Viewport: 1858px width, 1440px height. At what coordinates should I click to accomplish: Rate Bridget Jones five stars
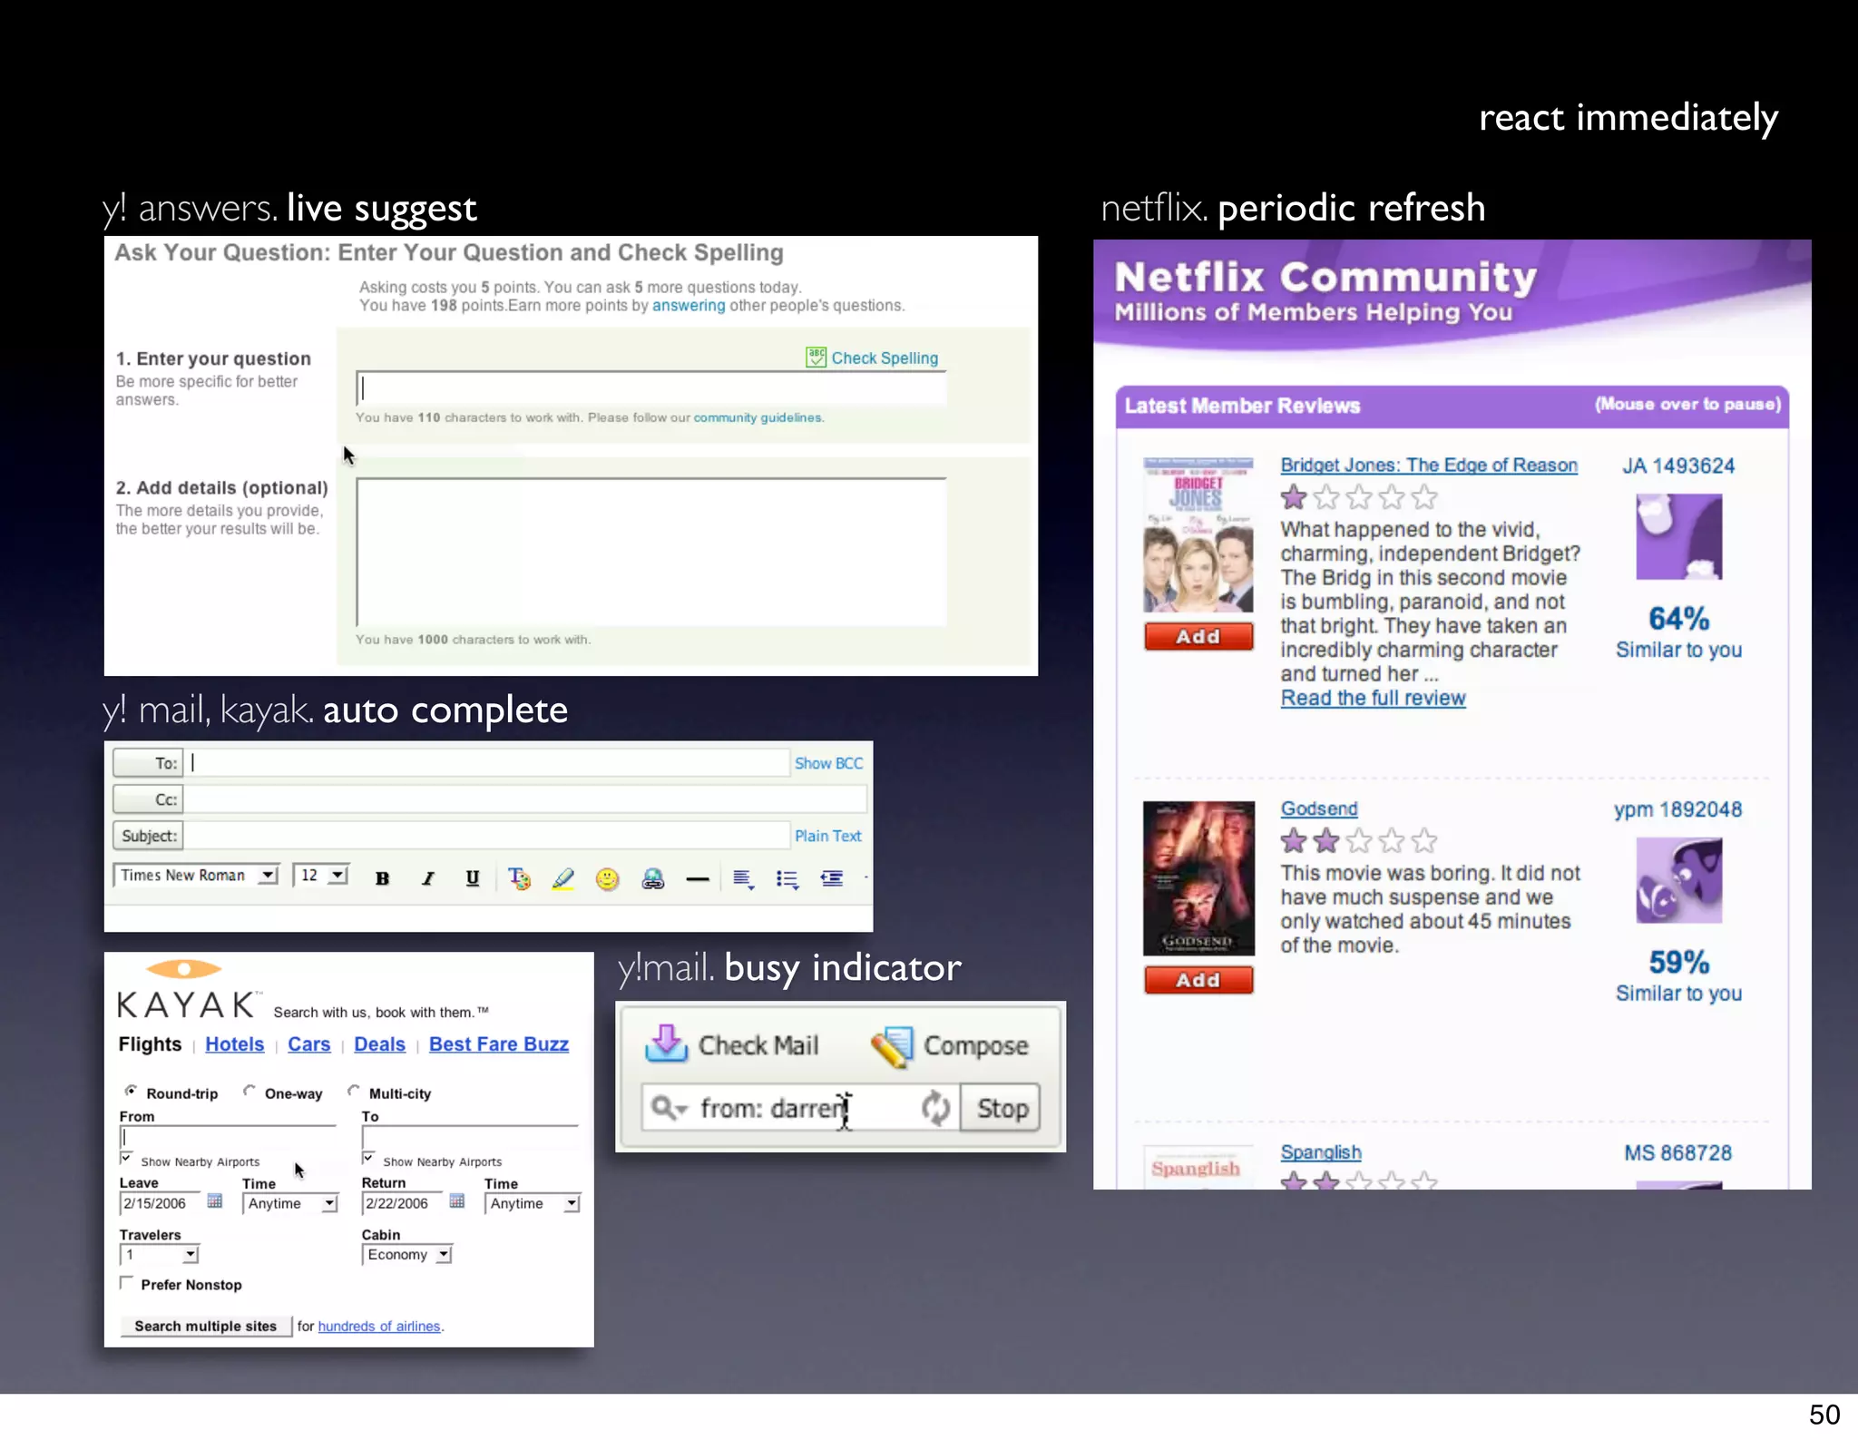(x=1425, y=497)
